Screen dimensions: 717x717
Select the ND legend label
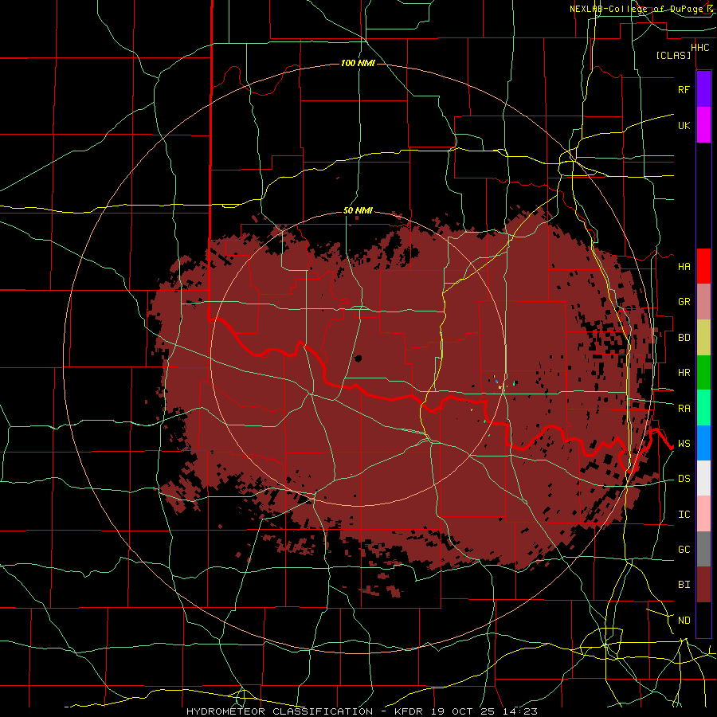tap(684, 620)
